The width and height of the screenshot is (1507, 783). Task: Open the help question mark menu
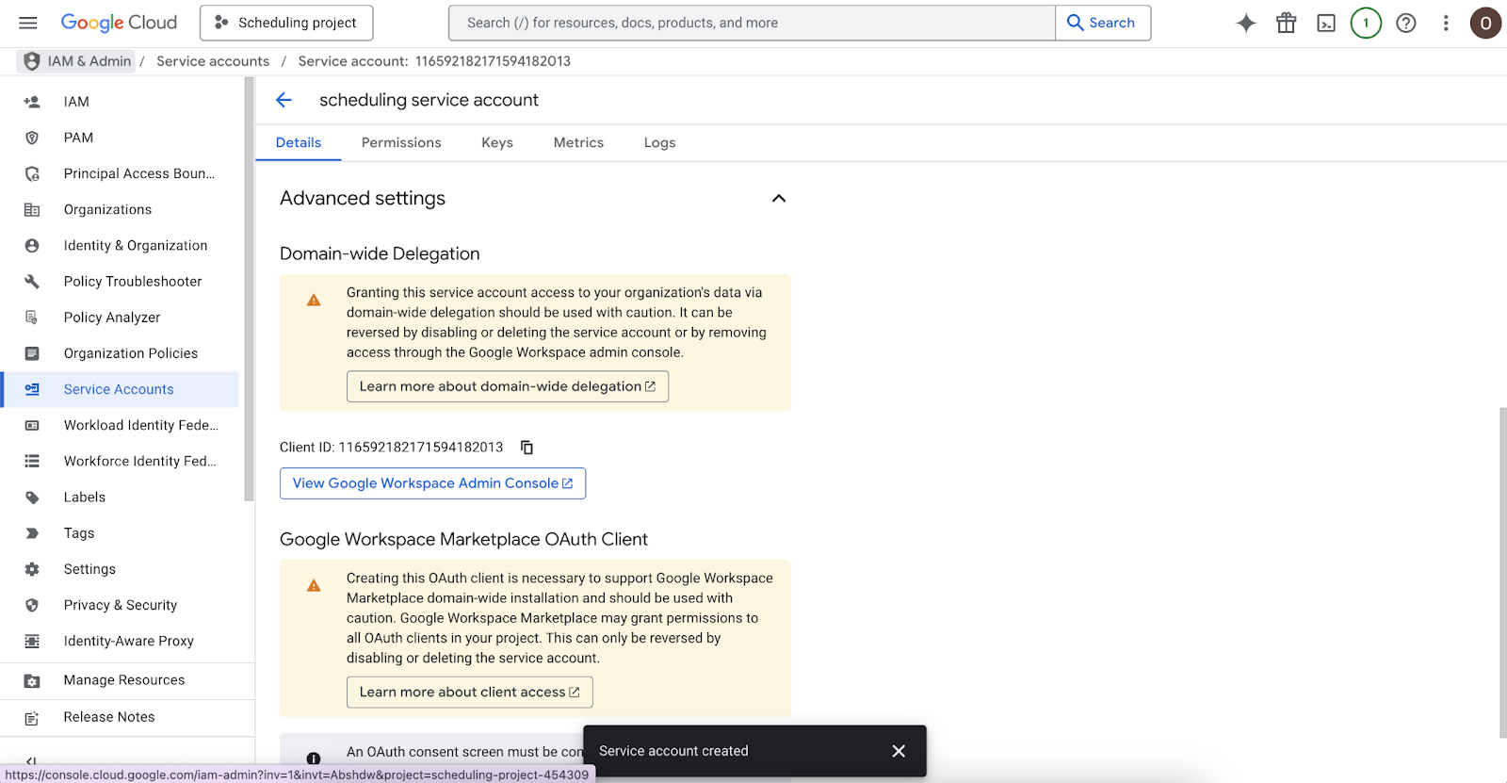tap(1406, 24)
